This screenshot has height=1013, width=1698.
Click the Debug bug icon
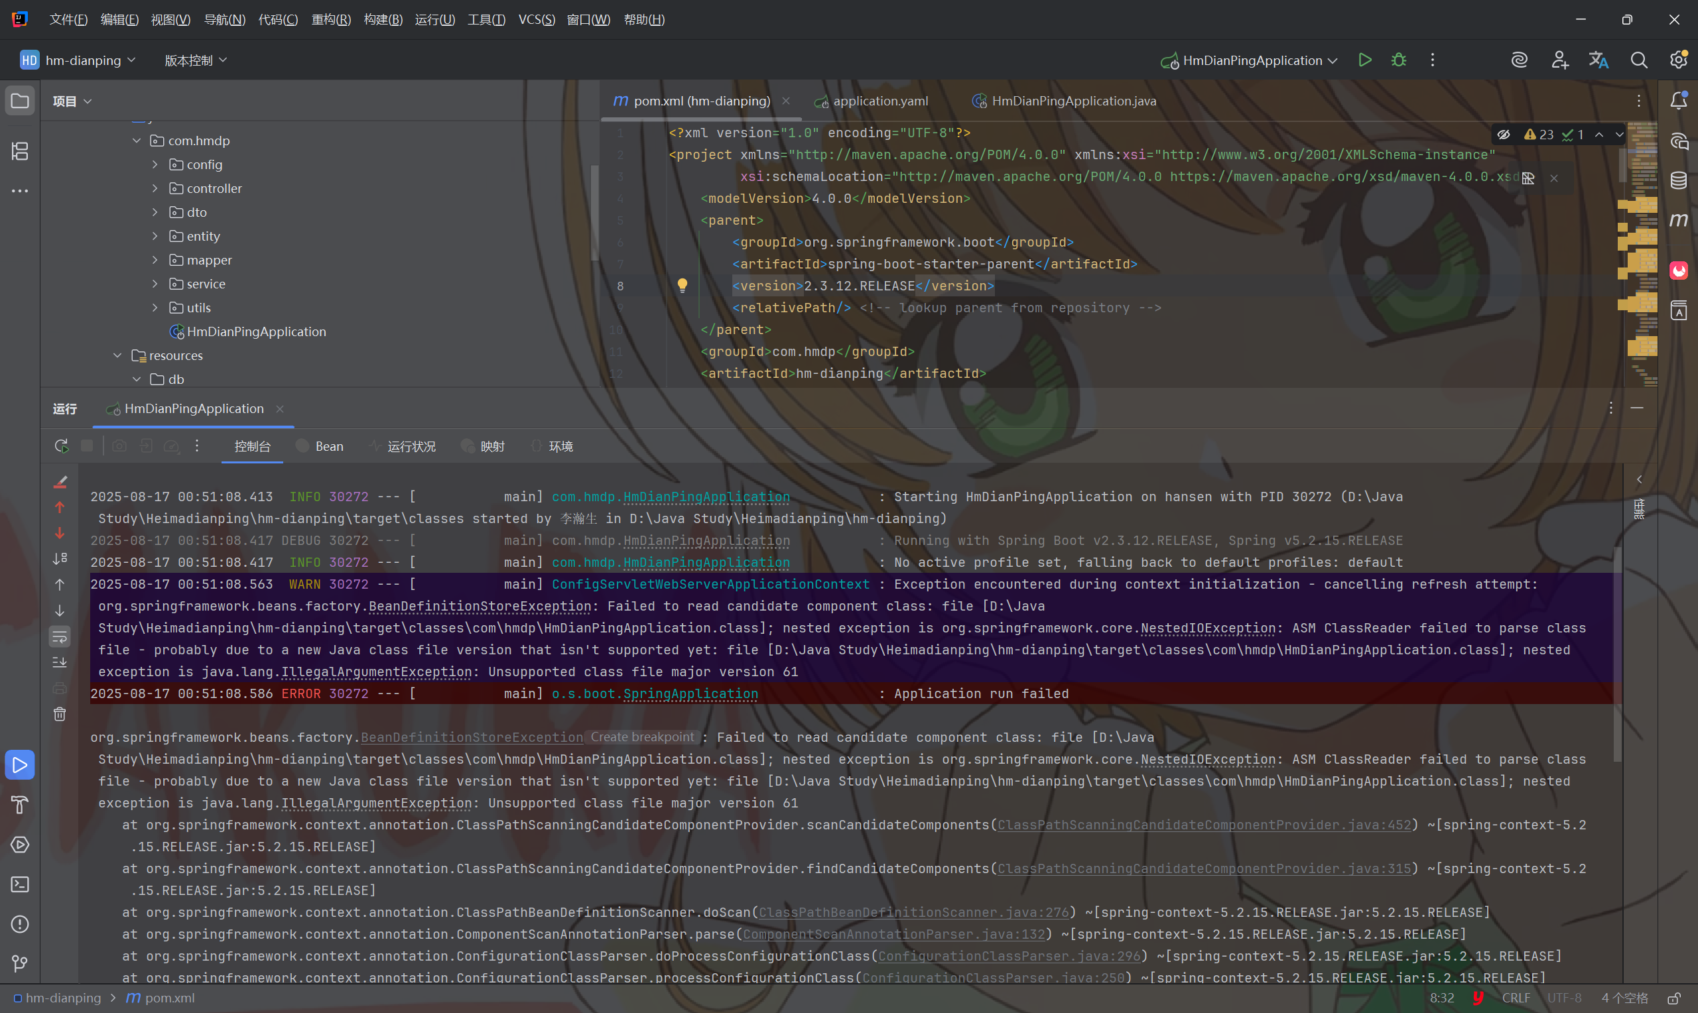1398,60
